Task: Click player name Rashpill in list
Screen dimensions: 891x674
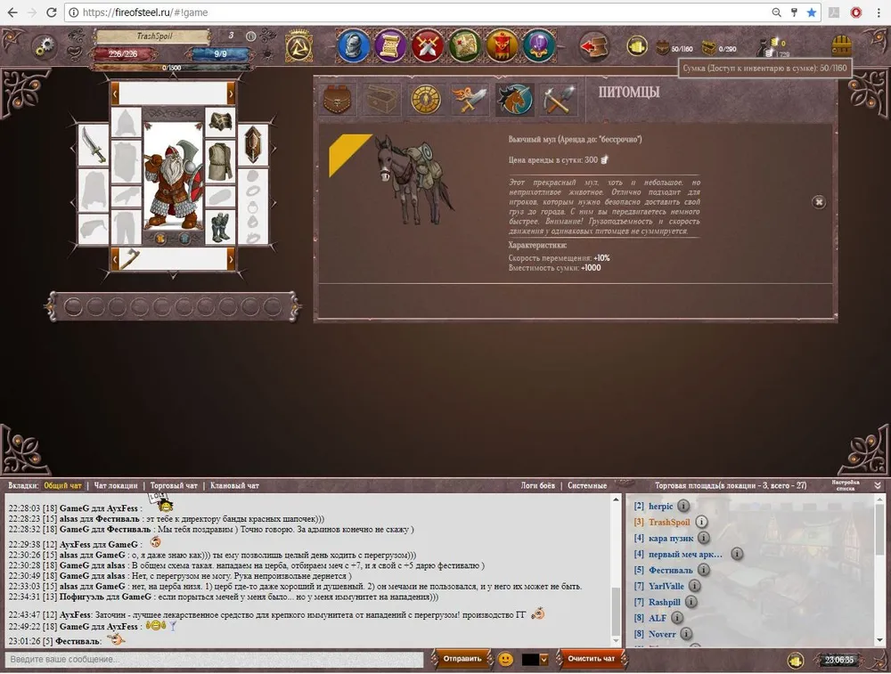Action: pyautogui.click(x=665, y=602)
